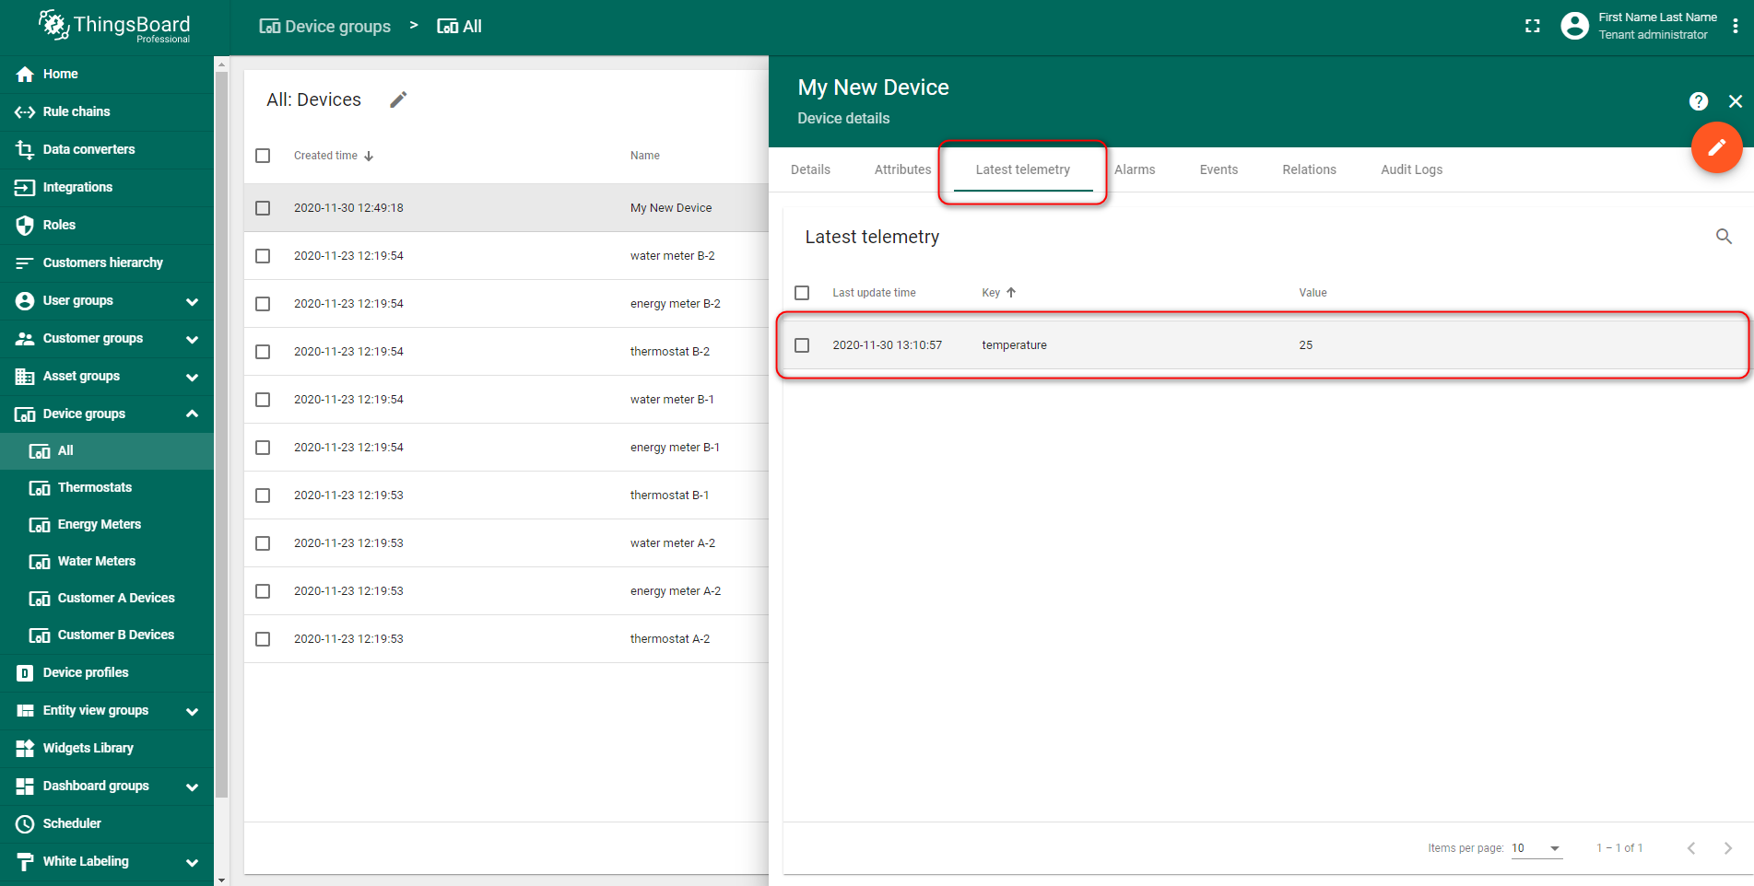The height and width of the screenshot is (886, 1754).
Task: Open the Widgets Library icon
Action: pos(25,748)
